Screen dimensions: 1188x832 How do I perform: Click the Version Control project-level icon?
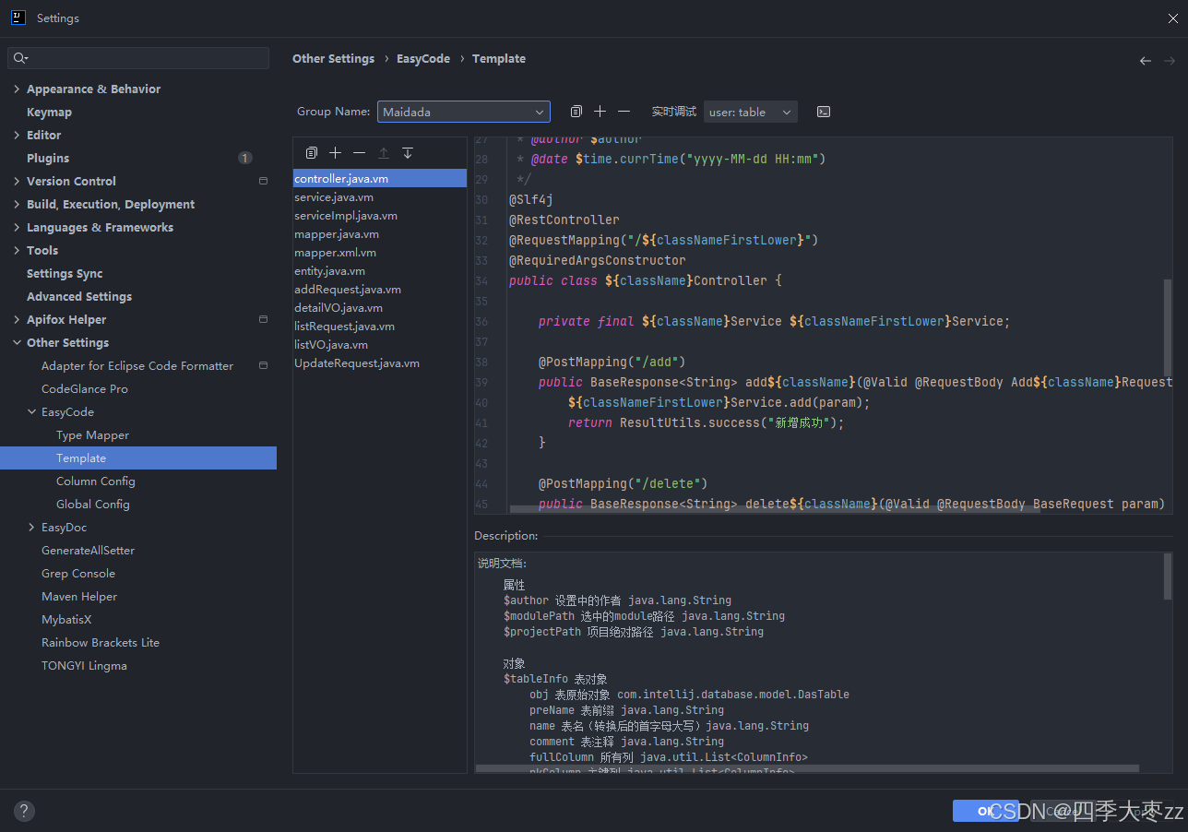(x=263, y=181)
